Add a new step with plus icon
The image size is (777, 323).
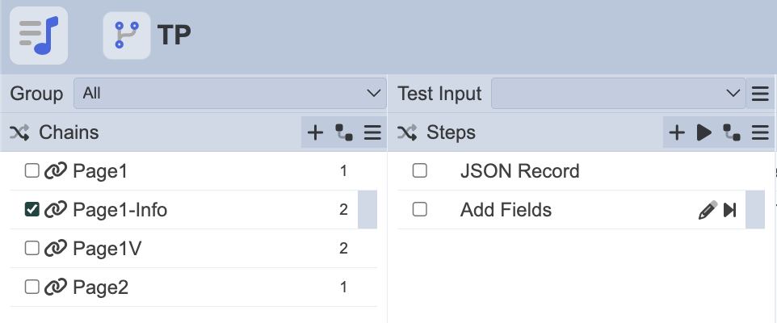tap(677, 132)
